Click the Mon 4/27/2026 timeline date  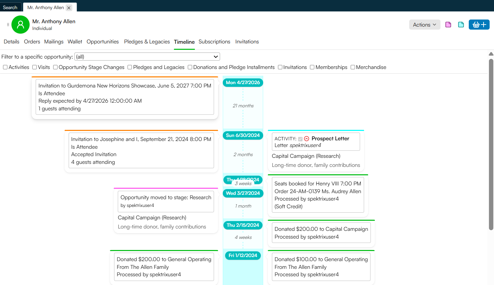(x=243, y=82)
